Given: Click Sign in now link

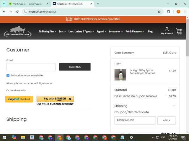Looking at the screenshot, I should [45, 83].
